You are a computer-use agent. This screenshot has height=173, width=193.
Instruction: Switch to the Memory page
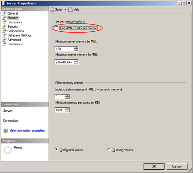[x=13, y=18]
